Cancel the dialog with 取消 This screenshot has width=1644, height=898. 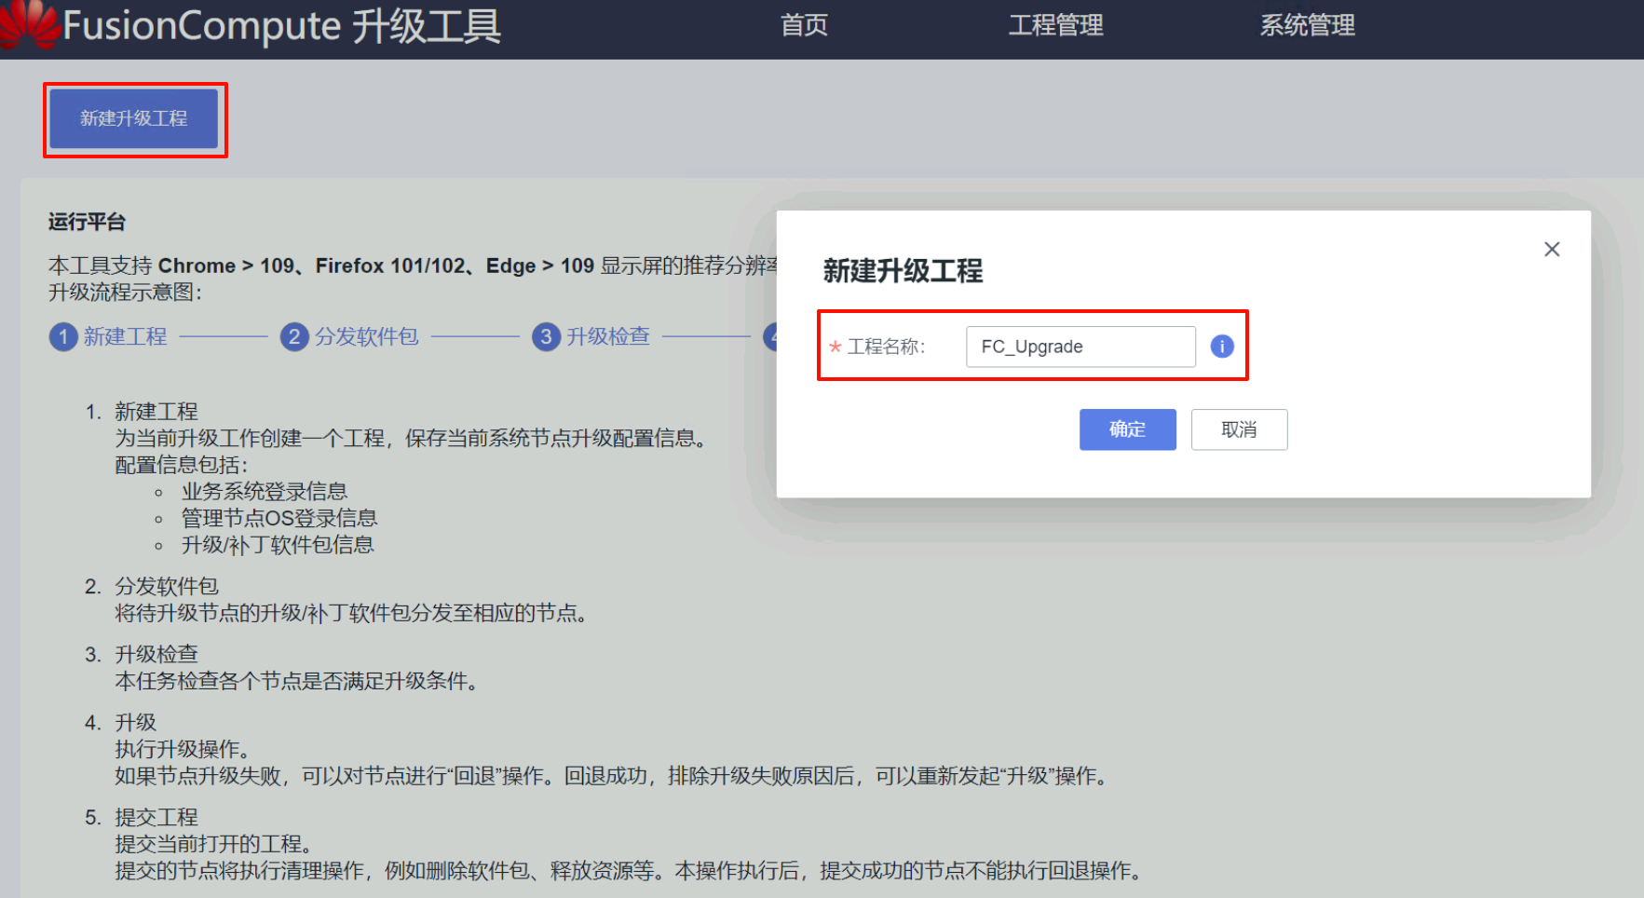point(1239,429)
